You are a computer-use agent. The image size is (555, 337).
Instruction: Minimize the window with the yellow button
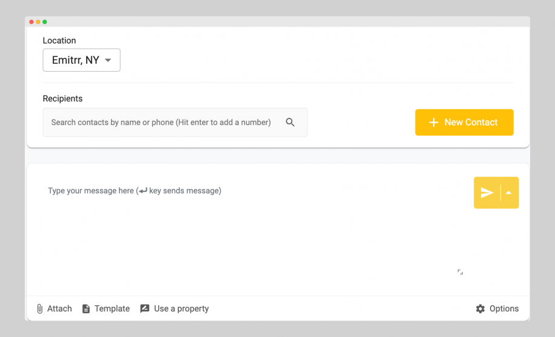(38, 22)
